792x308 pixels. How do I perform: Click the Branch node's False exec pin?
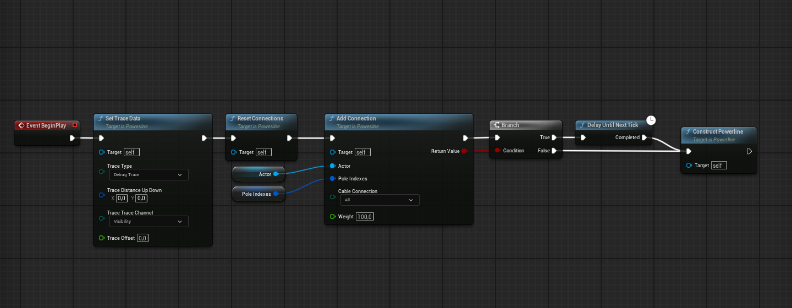coord(554,151)
